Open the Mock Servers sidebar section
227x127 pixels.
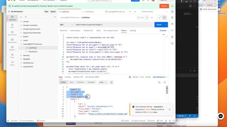pyautogui.click(x=12, y=41)
